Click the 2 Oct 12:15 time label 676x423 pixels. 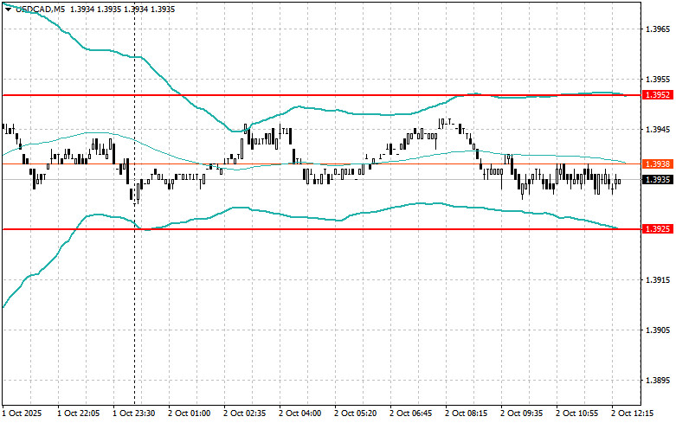click(633, 413)
